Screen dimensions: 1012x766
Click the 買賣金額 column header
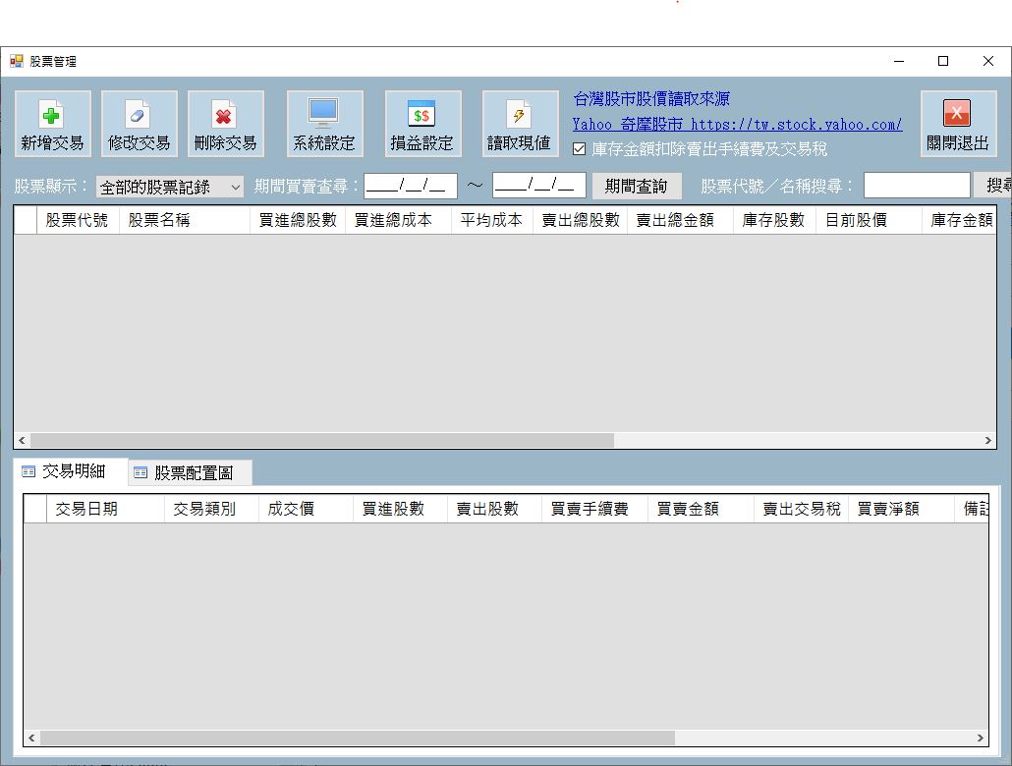point(701,509)
